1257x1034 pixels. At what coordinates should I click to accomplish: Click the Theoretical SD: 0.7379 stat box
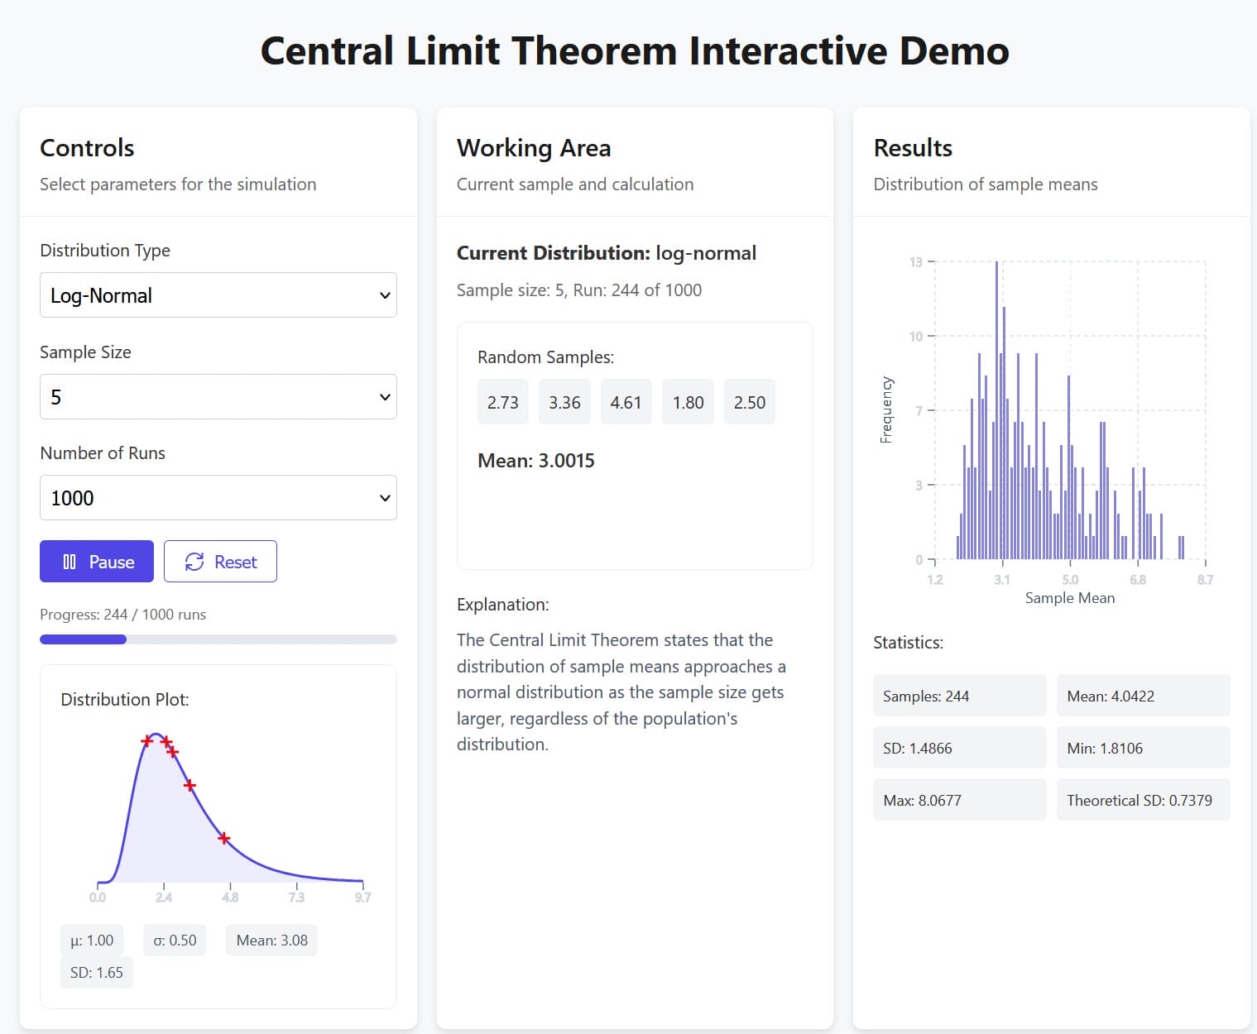click(x=1142, y=800)
